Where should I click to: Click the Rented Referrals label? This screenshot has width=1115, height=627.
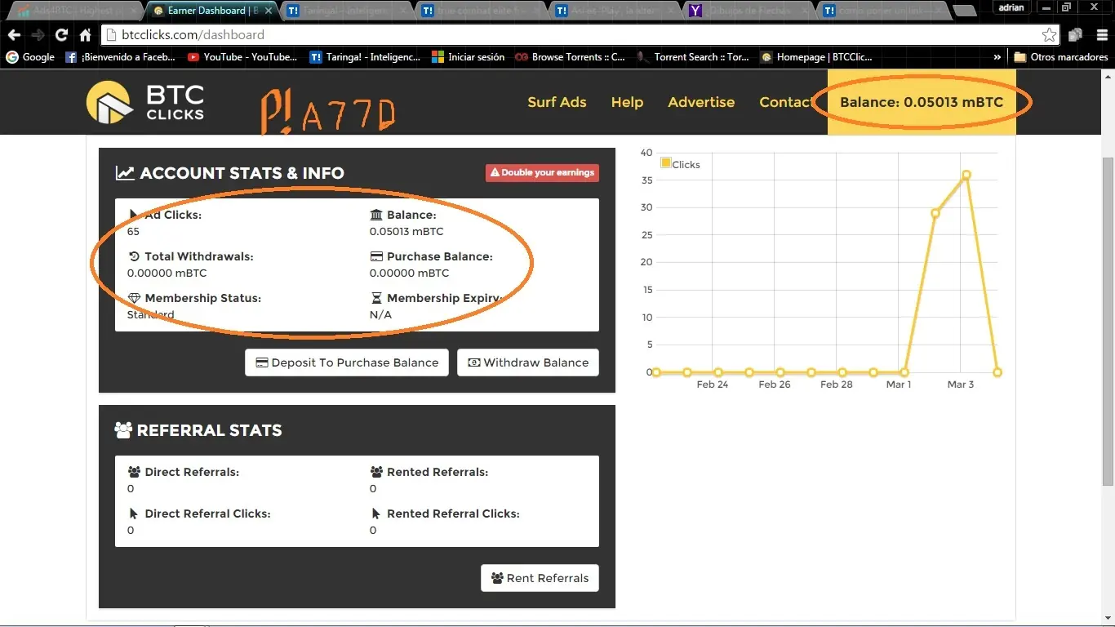[438, 472]
